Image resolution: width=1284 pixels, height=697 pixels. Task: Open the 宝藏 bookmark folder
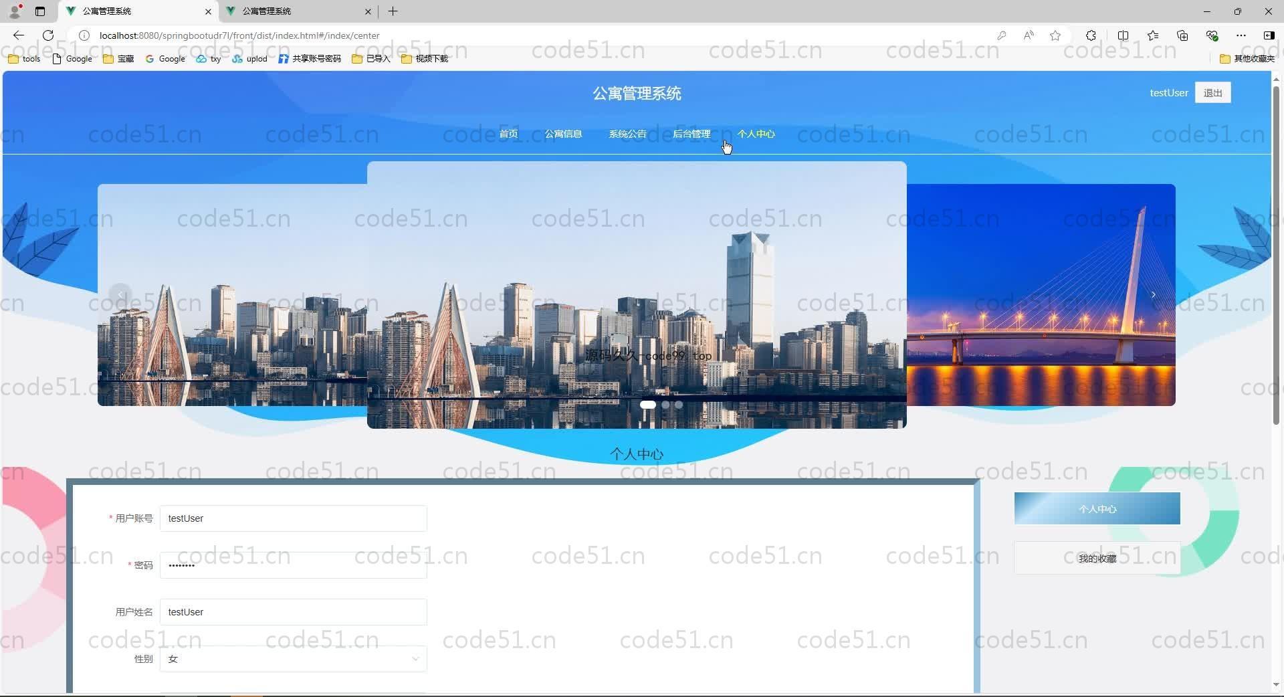click(x=119, y=59)
